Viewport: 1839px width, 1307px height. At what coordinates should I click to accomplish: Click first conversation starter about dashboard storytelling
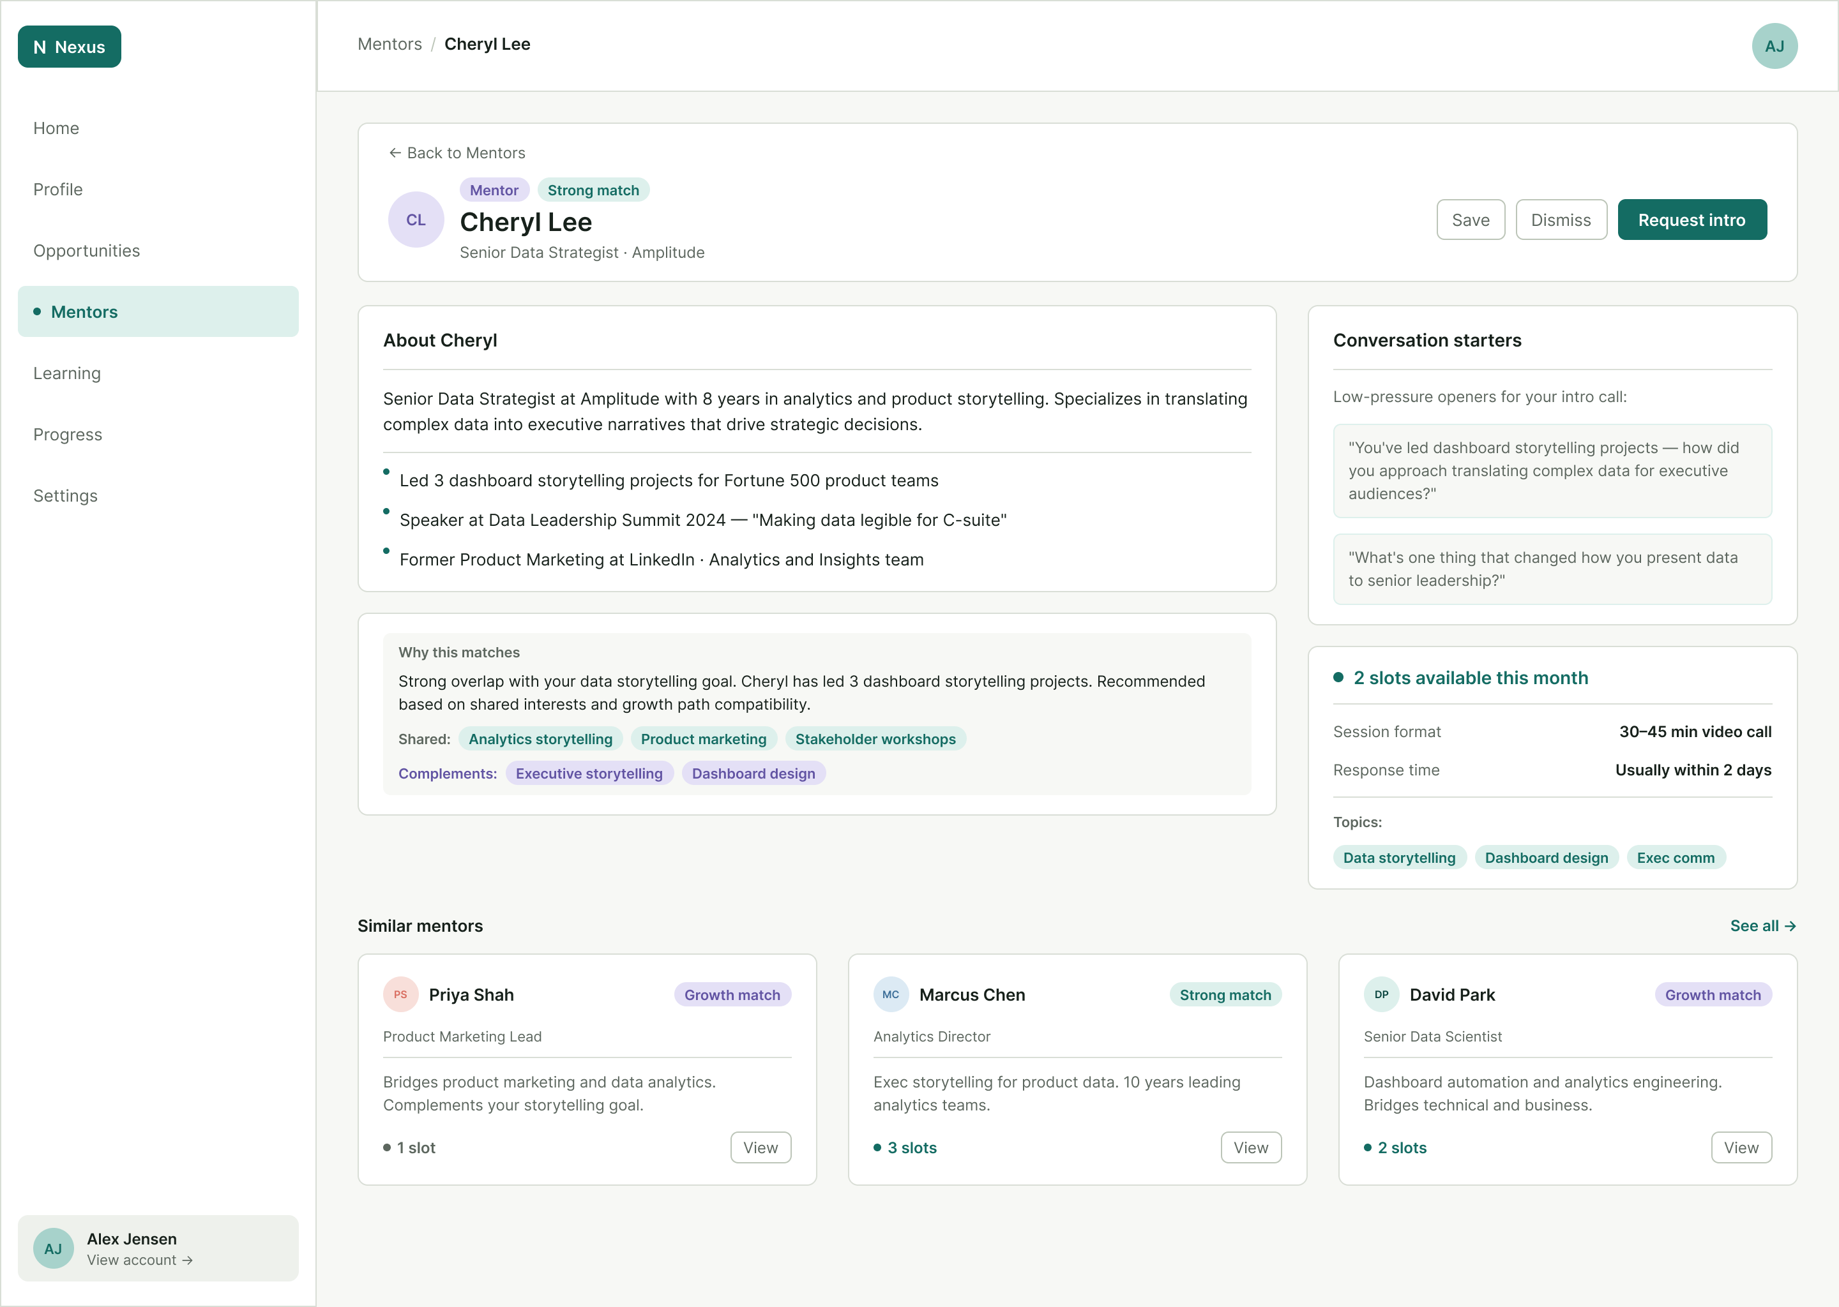(1552, 471)
